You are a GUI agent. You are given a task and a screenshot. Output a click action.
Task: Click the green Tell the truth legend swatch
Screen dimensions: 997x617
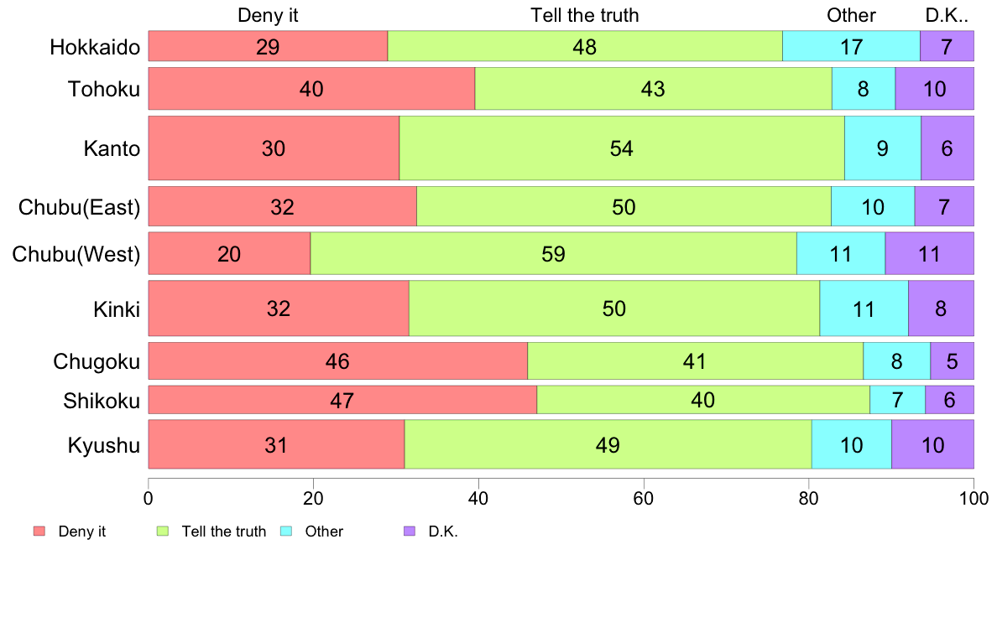pos(163,531)
